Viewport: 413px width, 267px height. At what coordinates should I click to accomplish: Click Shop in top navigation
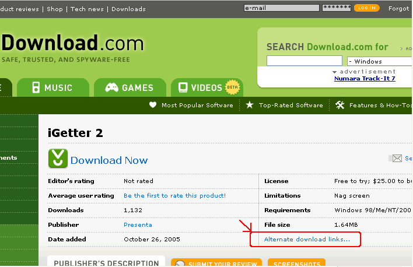[x=55, y=9]
